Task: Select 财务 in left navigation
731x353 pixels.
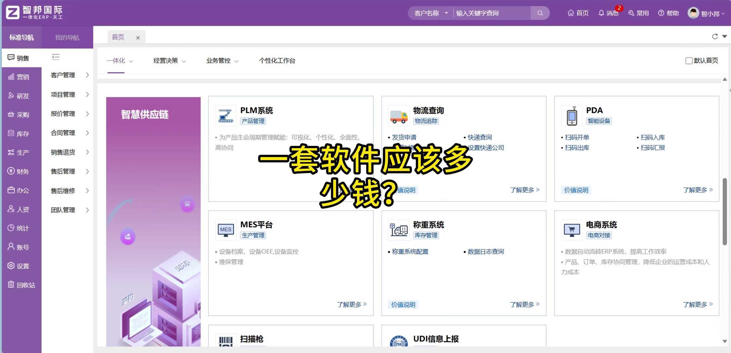Action: point(22,171)
